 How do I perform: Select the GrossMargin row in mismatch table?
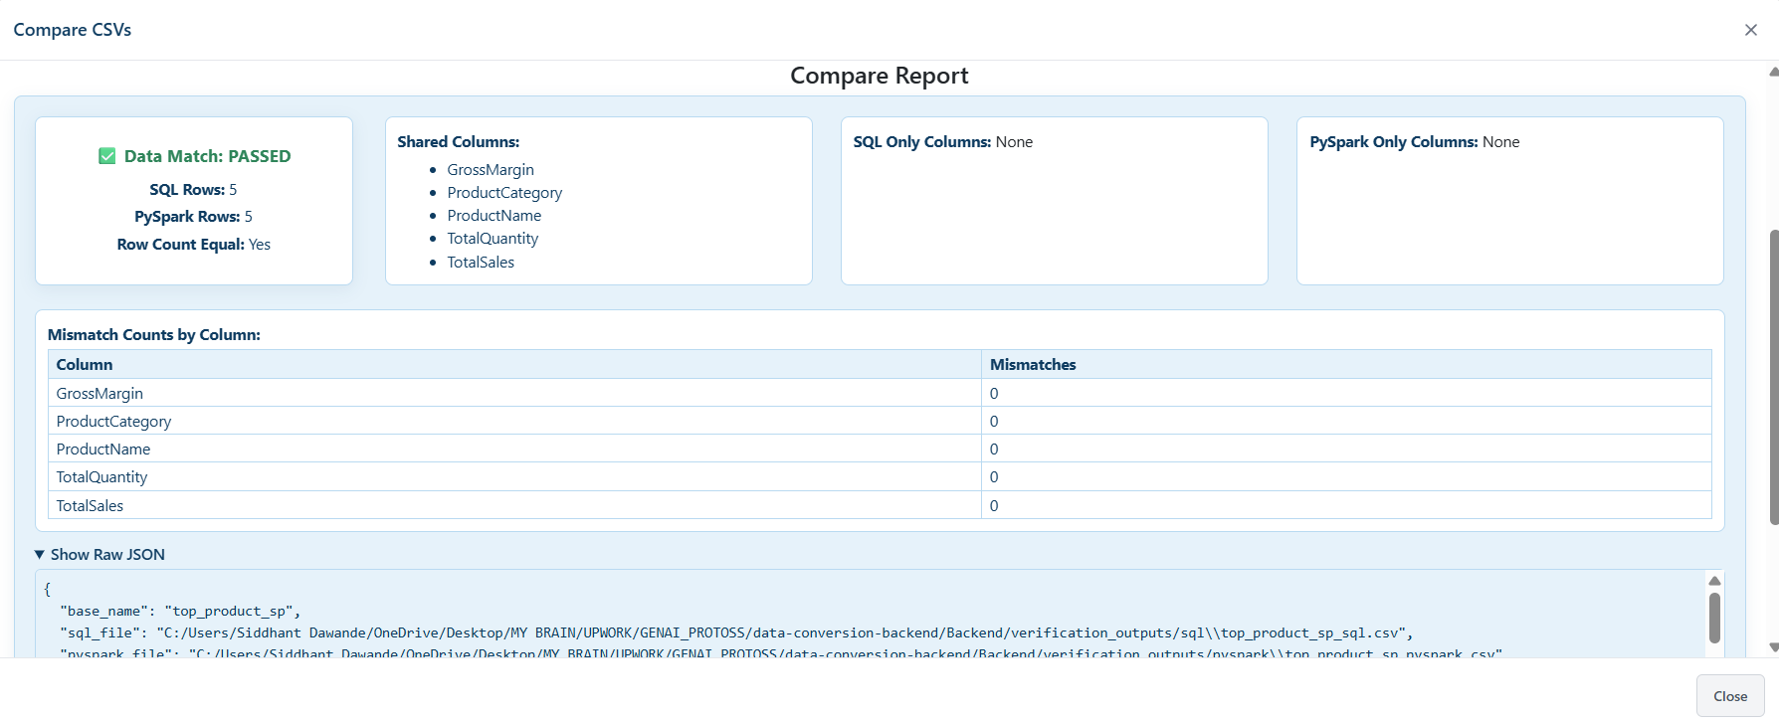[x=99, y=394]
